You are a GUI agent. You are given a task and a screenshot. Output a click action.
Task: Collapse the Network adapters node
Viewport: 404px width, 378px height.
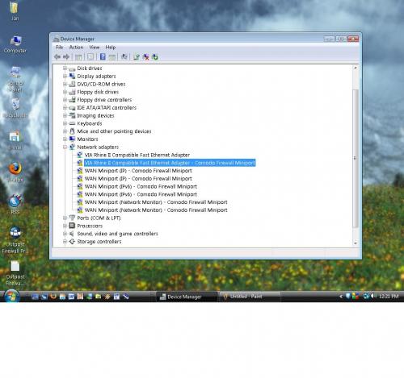pyautogui.click(x=65, y=147)
